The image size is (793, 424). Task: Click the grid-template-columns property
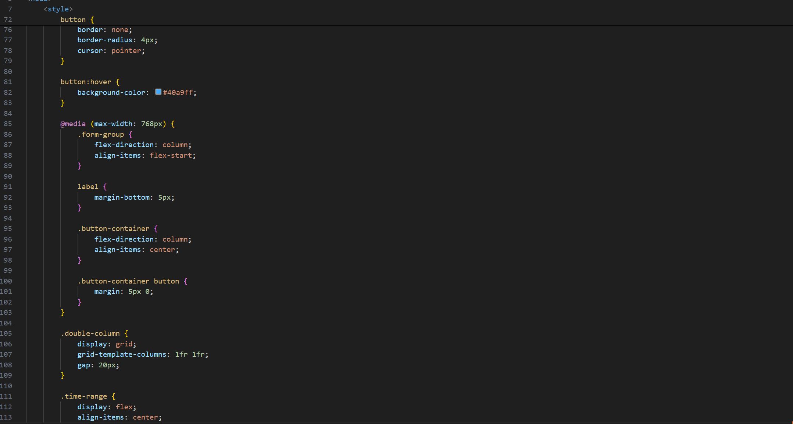click(122, 354)
